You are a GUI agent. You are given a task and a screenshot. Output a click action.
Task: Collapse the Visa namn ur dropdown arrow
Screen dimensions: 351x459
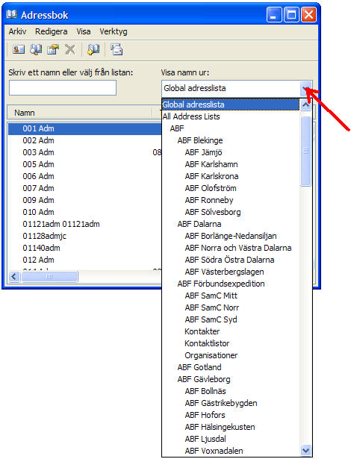click(x=306, y=88)
